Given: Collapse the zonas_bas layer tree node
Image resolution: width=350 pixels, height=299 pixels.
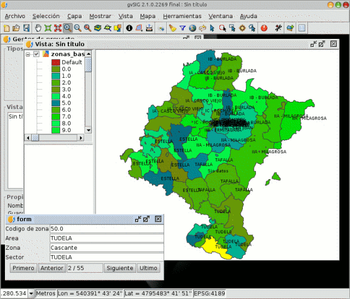Looking at the screenshot, I should tap(28, 54).
